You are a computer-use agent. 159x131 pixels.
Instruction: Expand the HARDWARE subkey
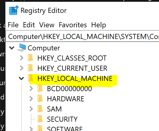pos(31,99)
